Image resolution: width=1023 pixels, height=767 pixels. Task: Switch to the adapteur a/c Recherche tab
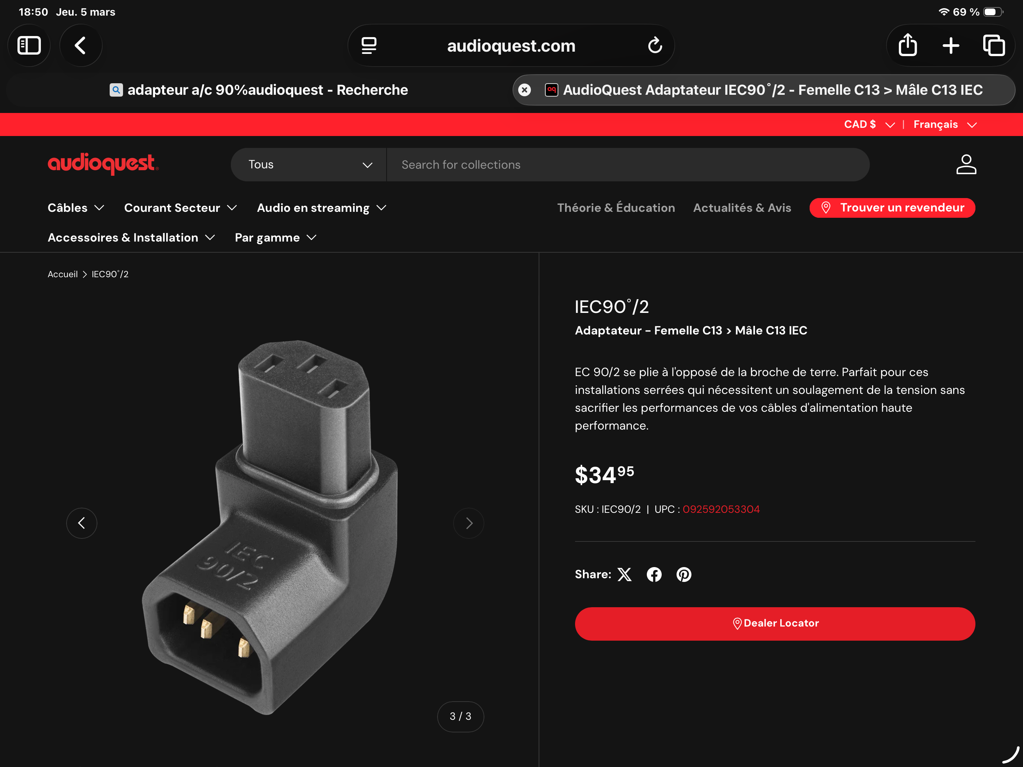(x=259, y=90)
